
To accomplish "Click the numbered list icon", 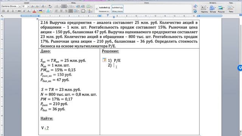I will tap(64, 6).
